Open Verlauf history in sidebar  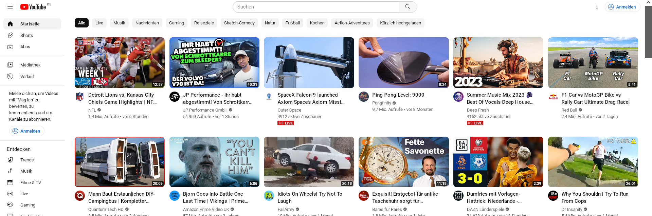coord(32,76)
